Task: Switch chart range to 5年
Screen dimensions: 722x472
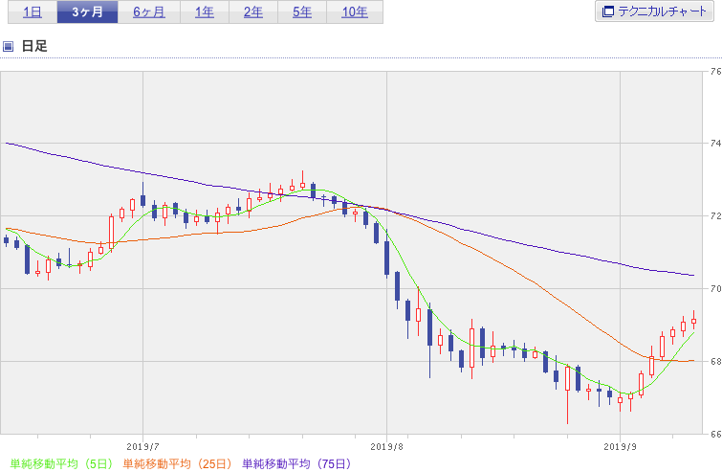Action: [302, 12]
